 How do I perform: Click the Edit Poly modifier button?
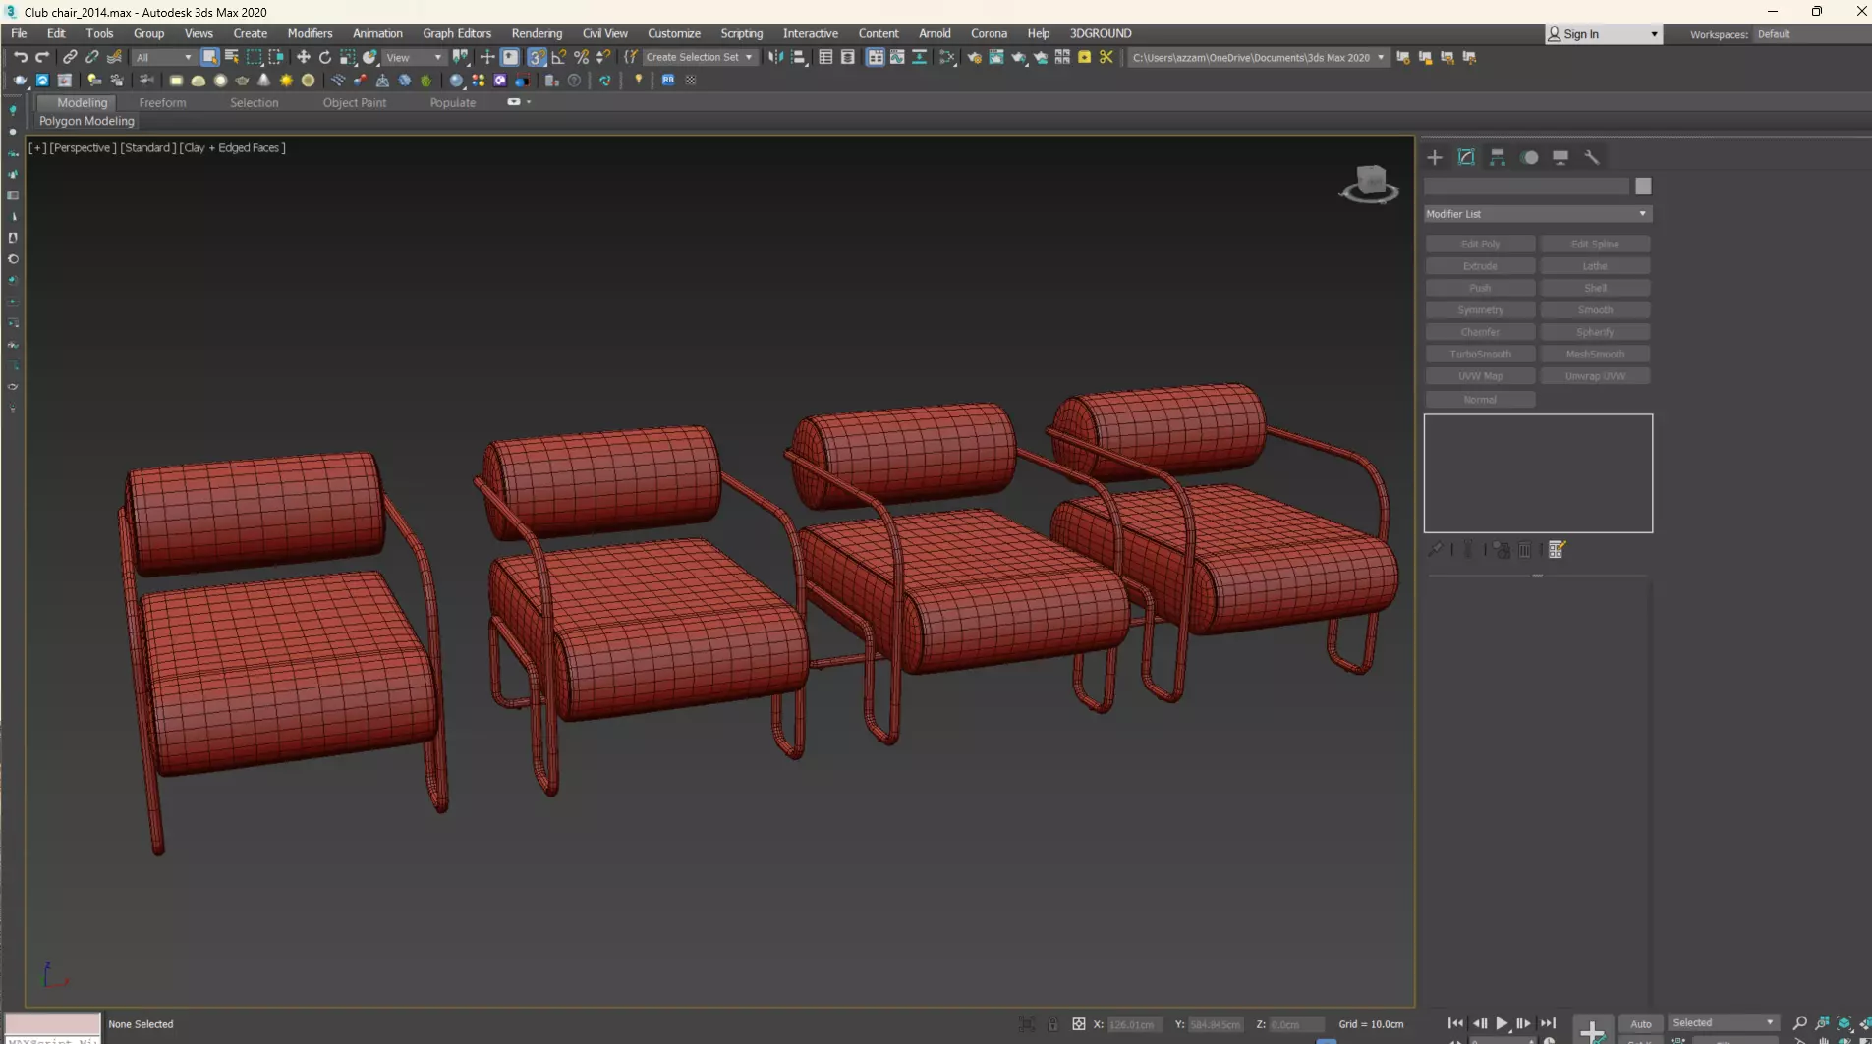(x=1480, y=244)
